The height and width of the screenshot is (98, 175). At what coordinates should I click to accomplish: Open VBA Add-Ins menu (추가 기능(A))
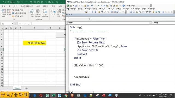pos(135,9)
